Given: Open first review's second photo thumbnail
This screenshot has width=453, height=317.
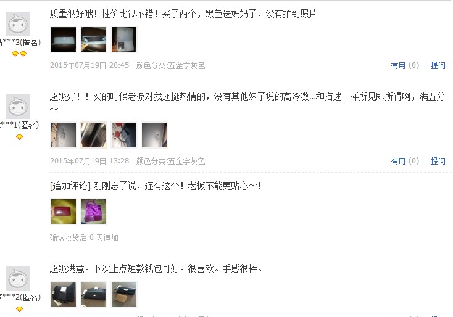Looking at the screenshot, I should coord(94,39).
